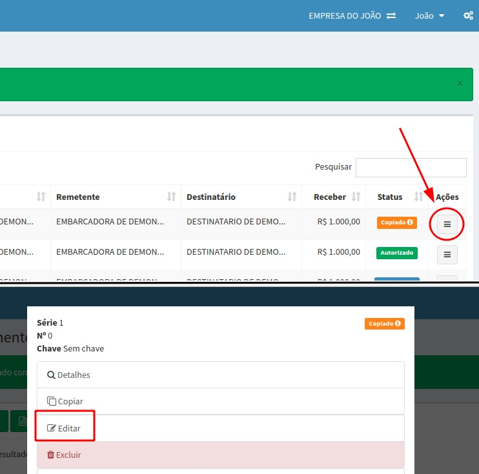Select Editar in the actions list
The image size is (479, 474).
(x=64, y=428)
